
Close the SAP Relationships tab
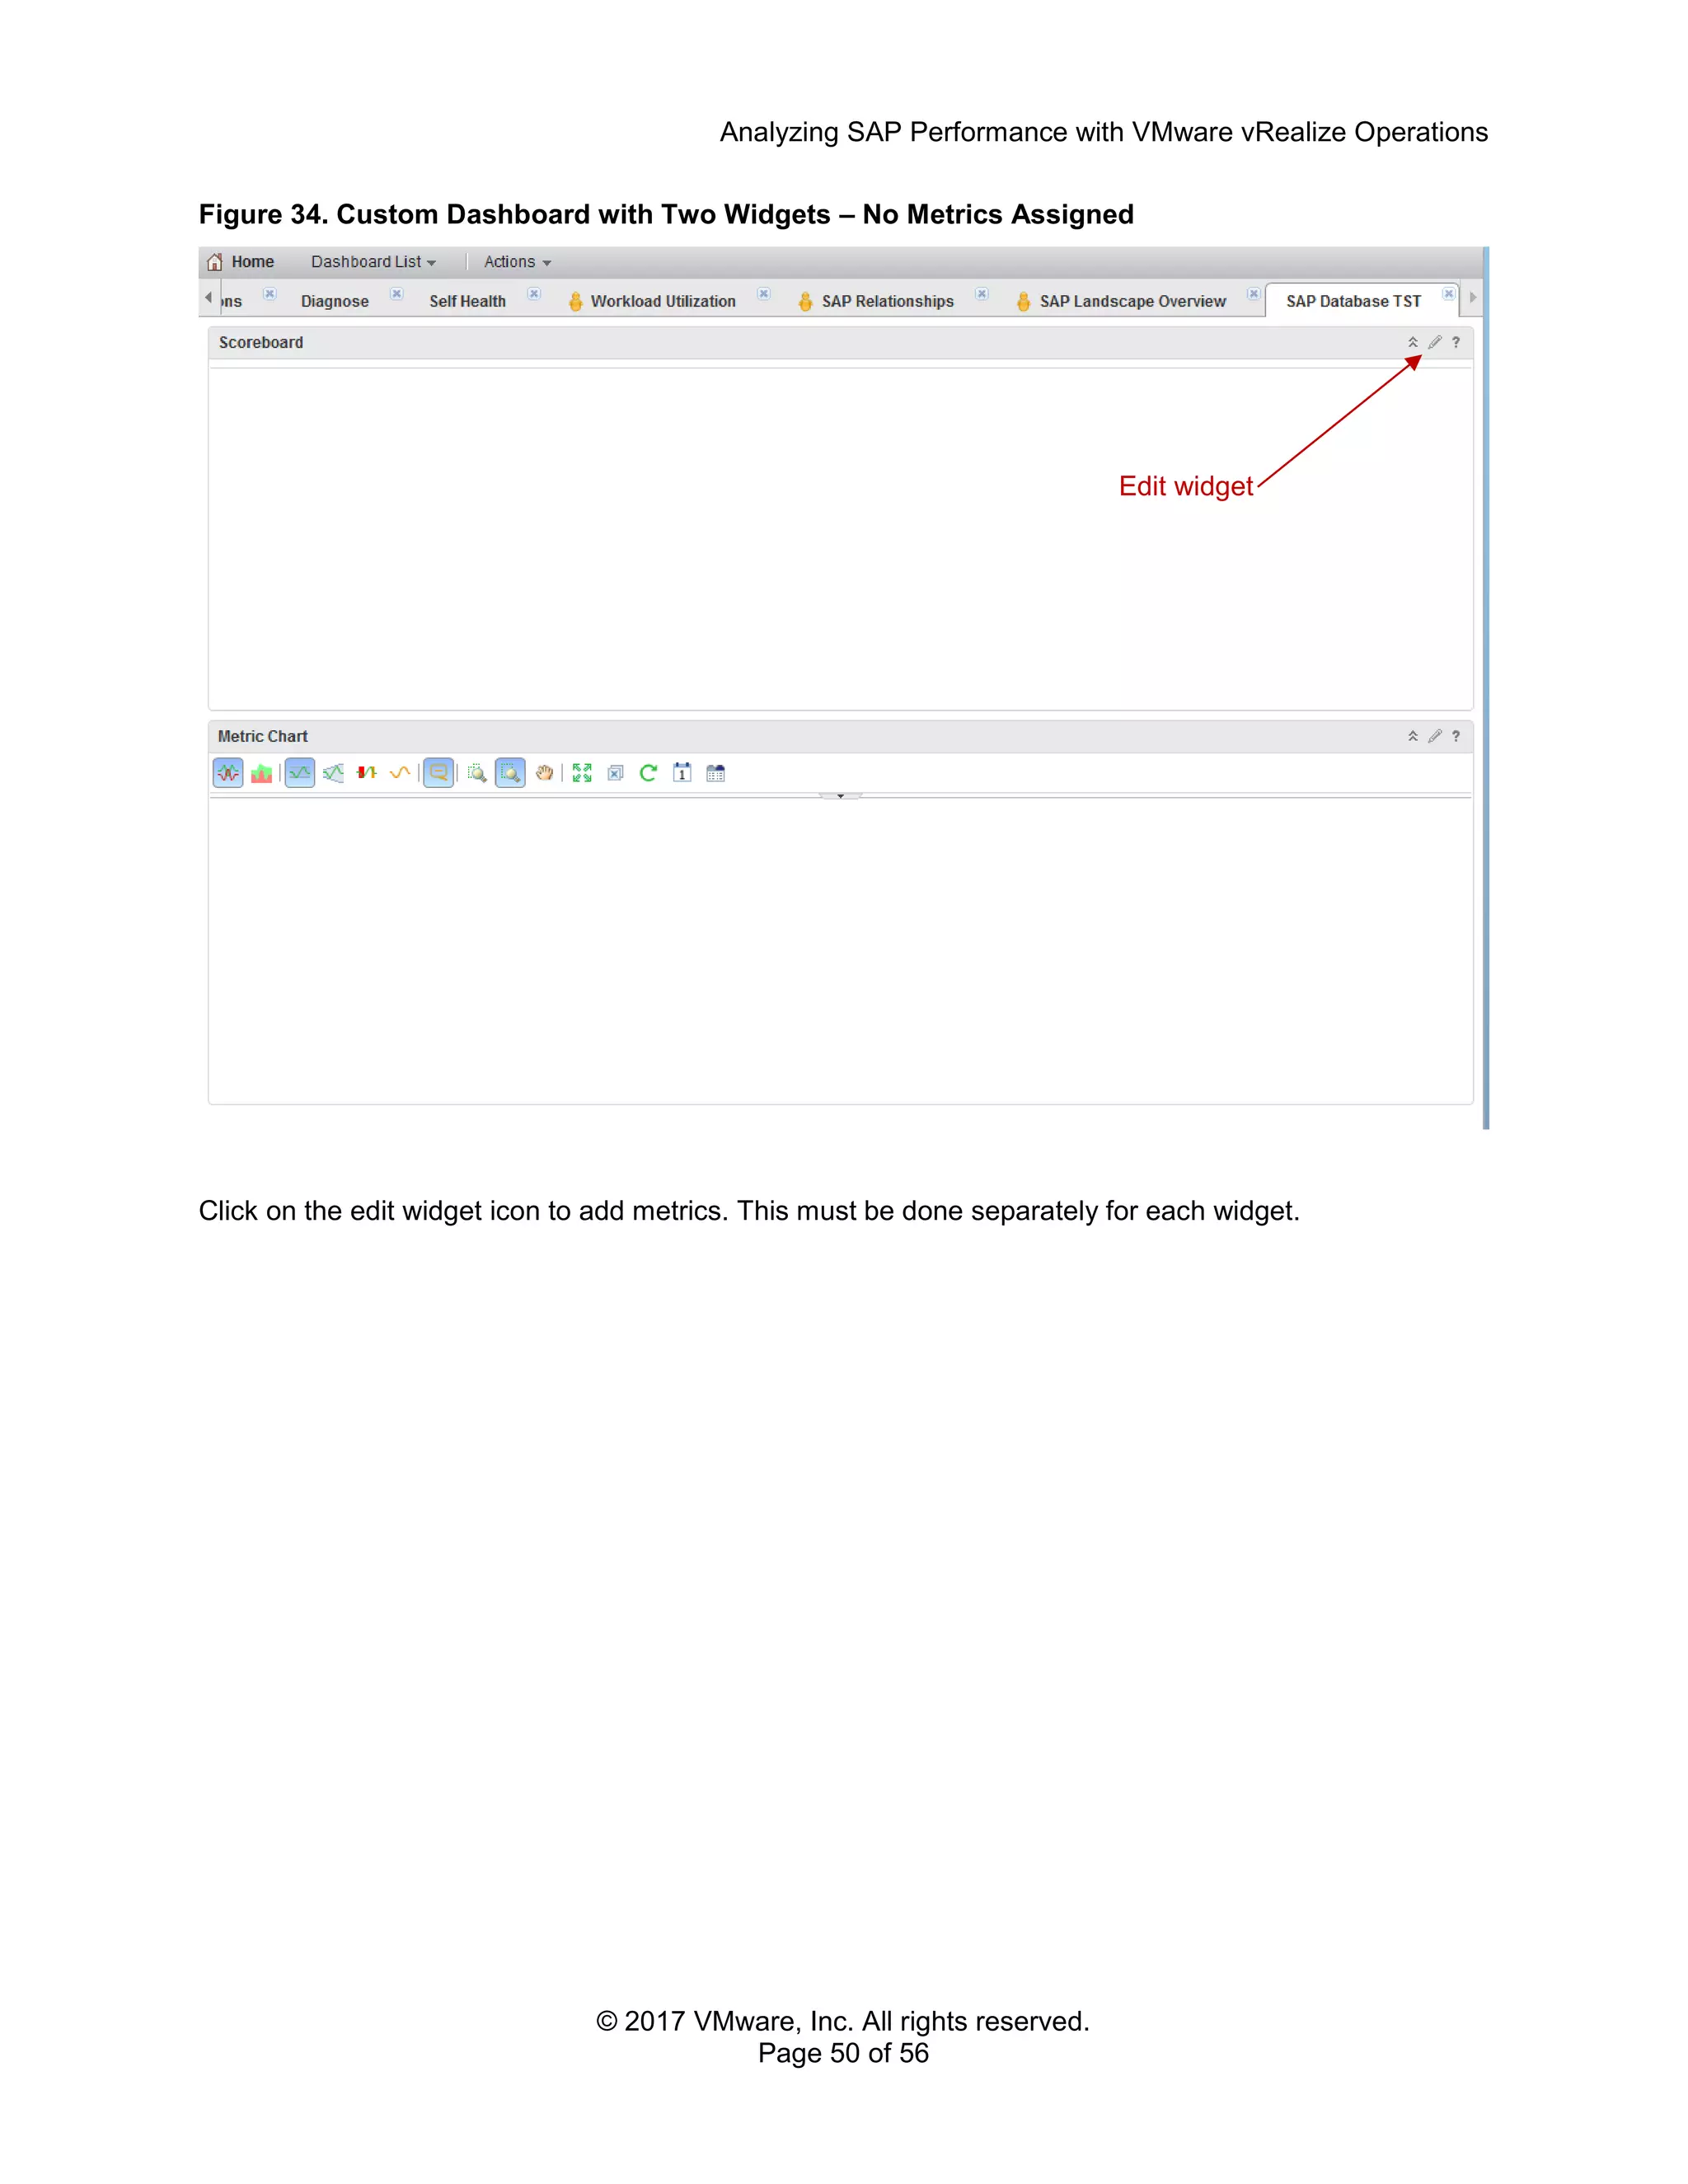(x=982, y=294)
